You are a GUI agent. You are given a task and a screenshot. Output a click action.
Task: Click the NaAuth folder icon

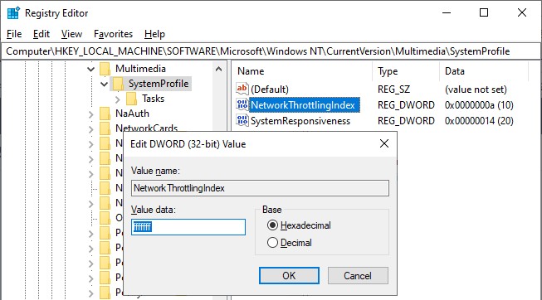pyautogui.click(x=105, y=114)
